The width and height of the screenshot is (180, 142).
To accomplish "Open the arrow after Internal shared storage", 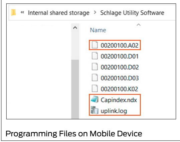I will tap(95, 12).
